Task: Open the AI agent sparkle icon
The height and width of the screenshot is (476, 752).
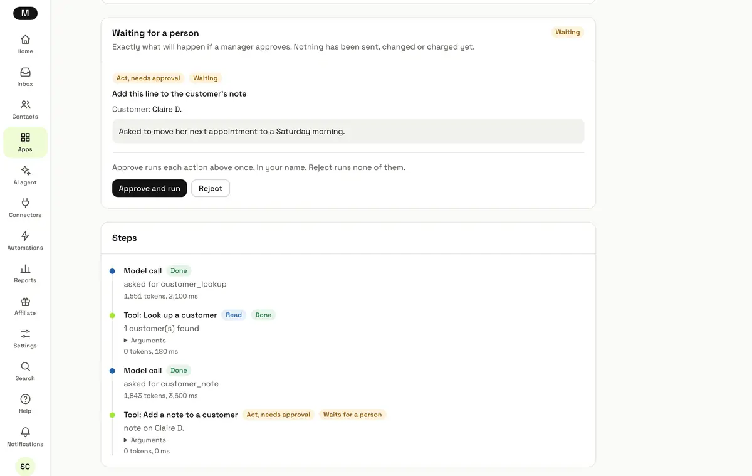Action: (x=25, y=170)
